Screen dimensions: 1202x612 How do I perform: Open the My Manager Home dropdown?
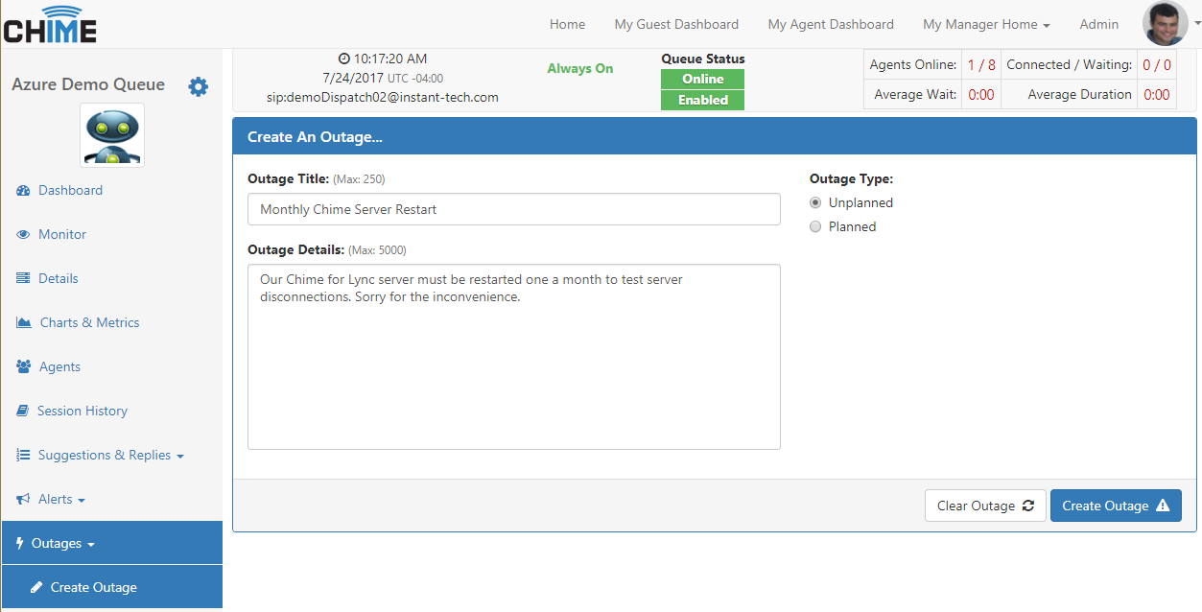pyautogui.click(x=985, y=24)
